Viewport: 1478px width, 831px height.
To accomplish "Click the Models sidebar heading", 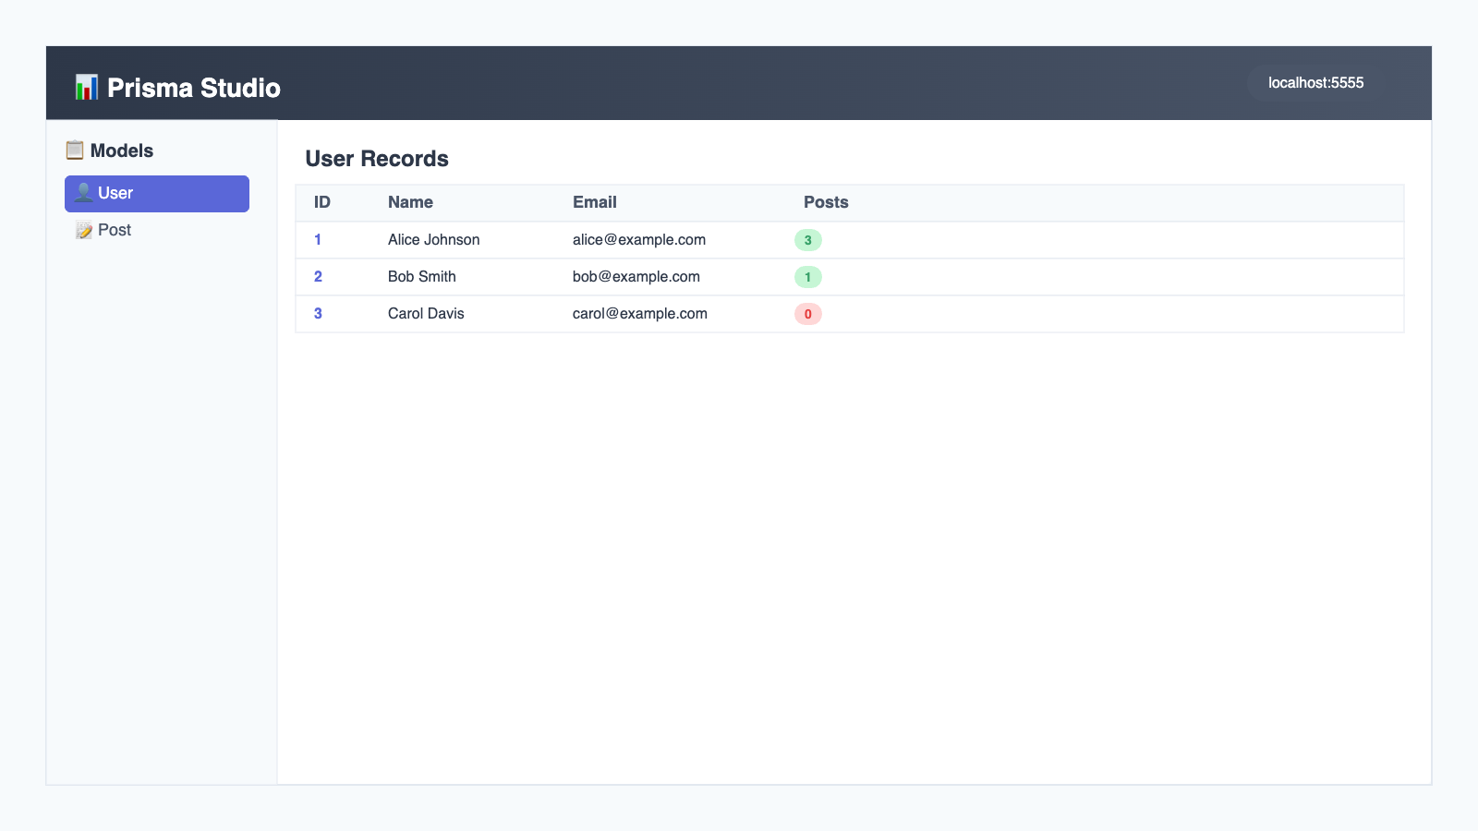I will pos(122,151).
